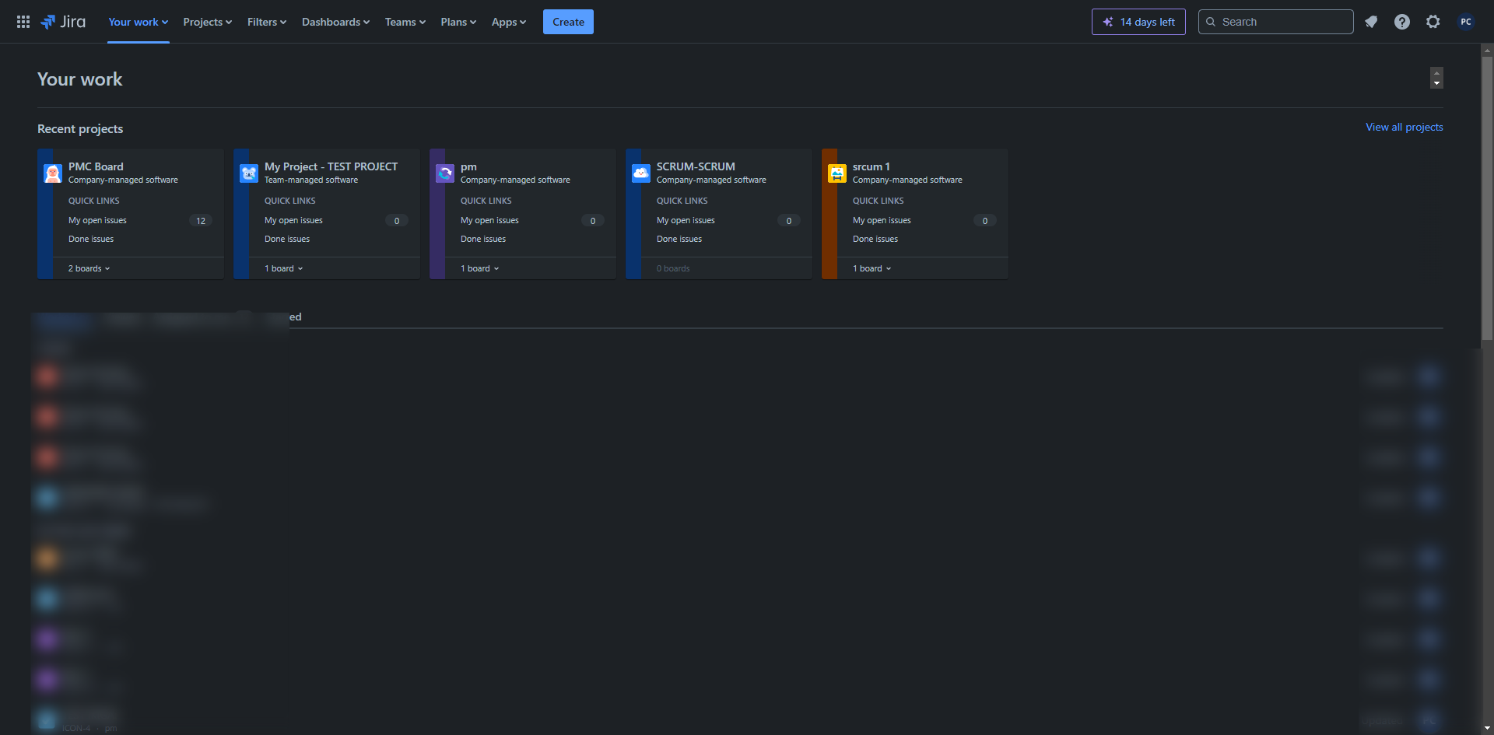Image resolution: width=1494 pixels, height=735 pixels.
Task: Expand the Projects dropdown menu
Action: tap(207, 22)
